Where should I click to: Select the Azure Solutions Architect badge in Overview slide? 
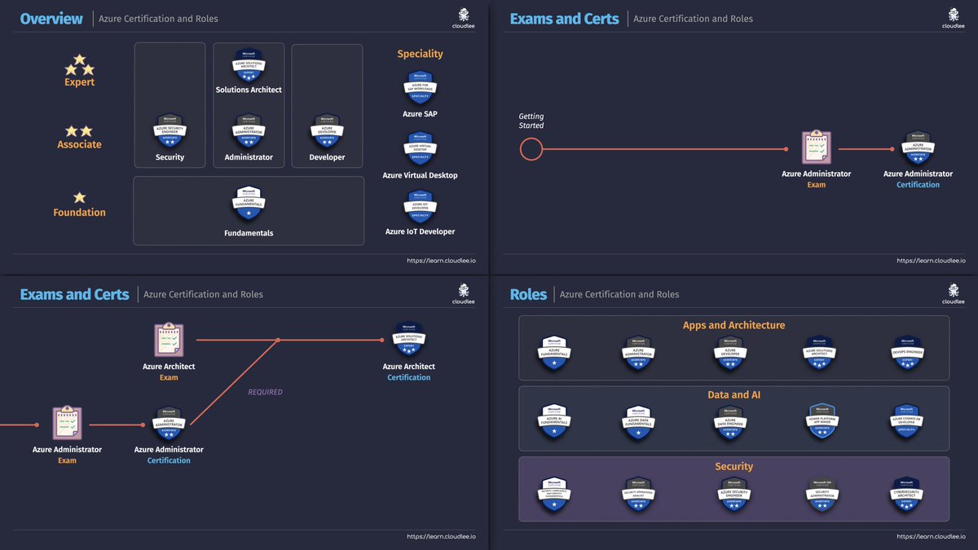click(248, 66)
